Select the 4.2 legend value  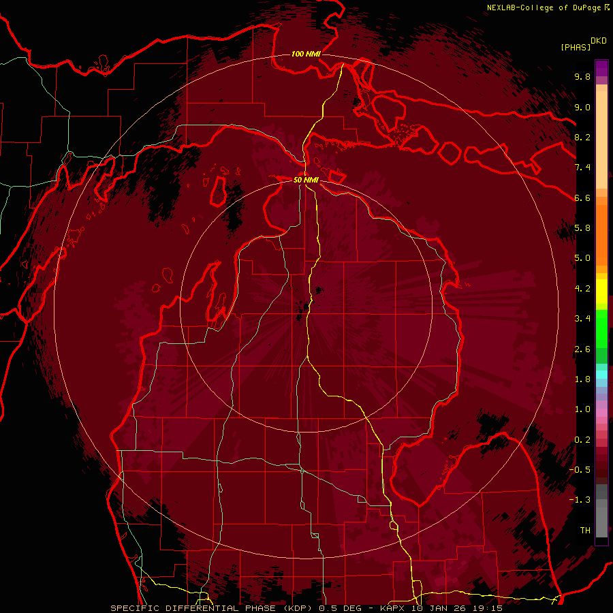pyautogui.click(x=582, y=289)
